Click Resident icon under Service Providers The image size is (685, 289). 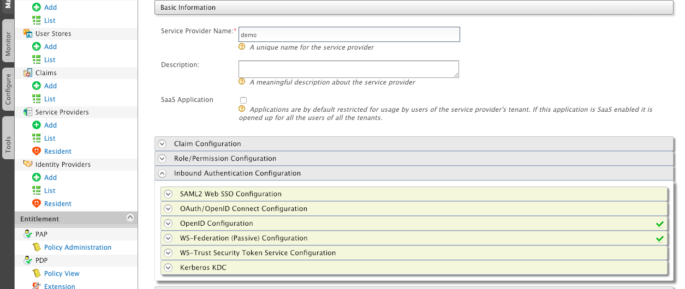point(37,152)
